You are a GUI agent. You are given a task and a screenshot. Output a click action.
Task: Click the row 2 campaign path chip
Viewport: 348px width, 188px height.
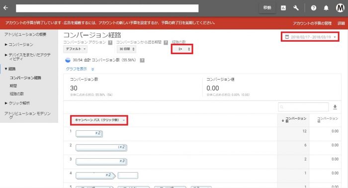coord(101,148)
